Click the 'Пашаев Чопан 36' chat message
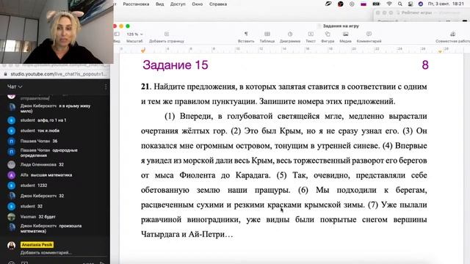The width and height of the screenshot is (470, 264). point(39,141)
